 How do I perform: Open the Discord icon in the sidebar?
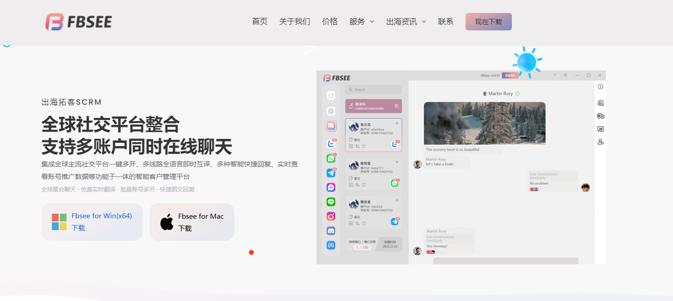pos(331,231)
